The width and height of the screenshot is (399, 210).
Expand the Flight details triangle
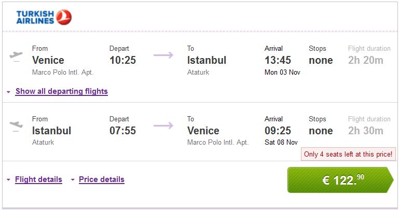point(9,180)
